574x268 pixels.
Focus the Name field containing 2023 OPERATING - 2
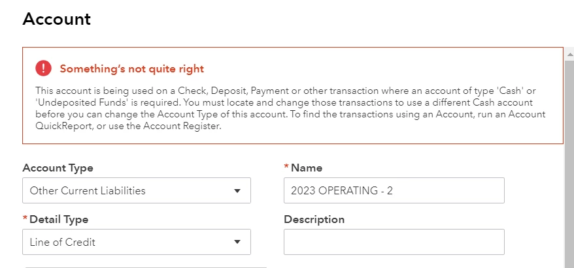coord(394,190)
